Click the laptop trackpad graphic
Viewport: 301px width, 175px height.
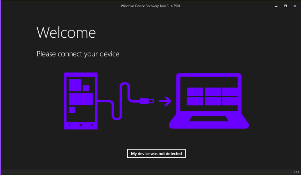tap(209, 119)
